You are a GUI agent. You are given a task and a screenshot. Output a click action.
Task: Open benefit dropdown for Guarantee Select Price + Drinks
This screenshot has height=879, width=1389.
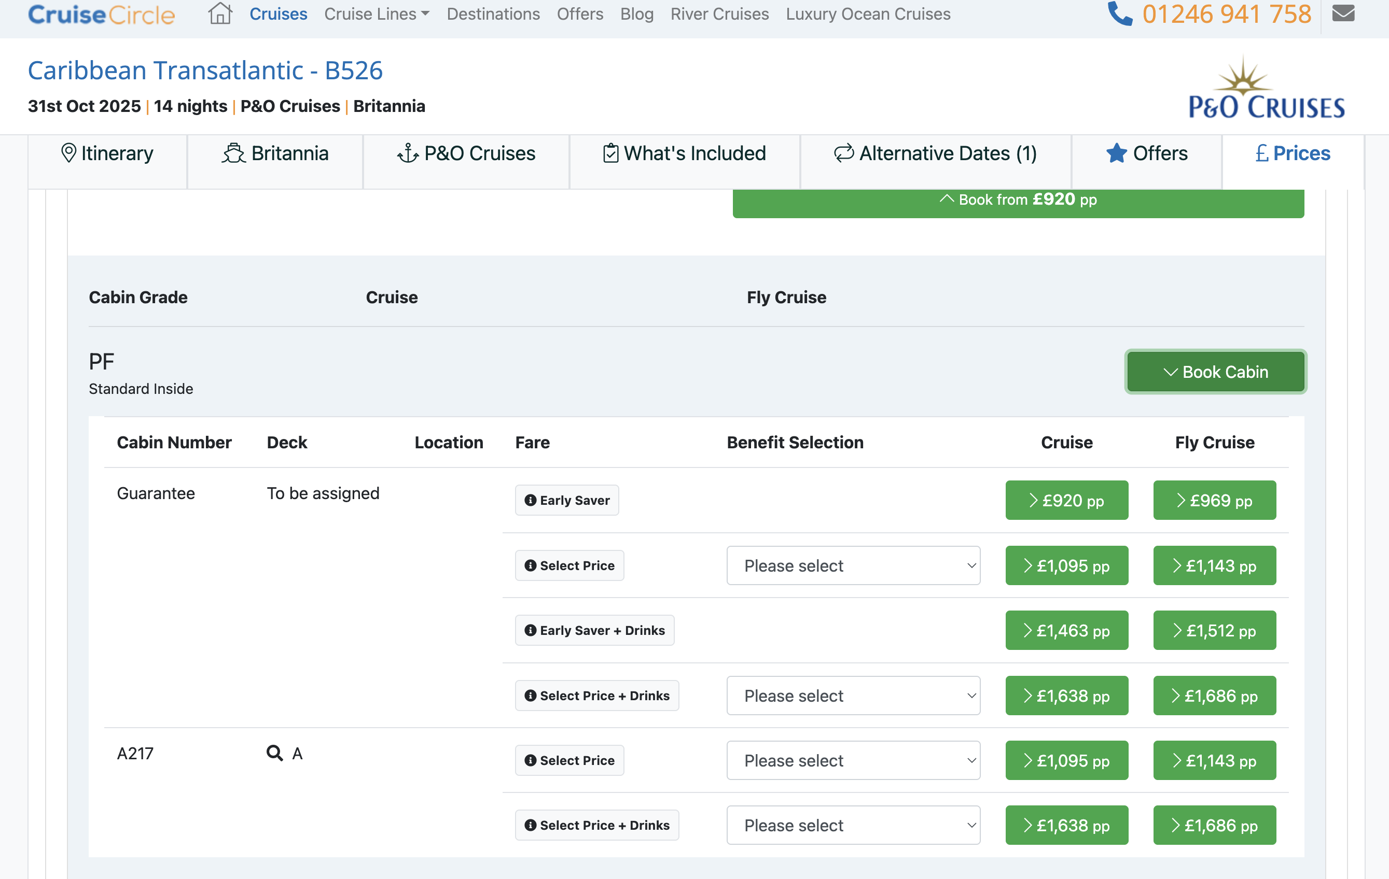click(853, 695)
